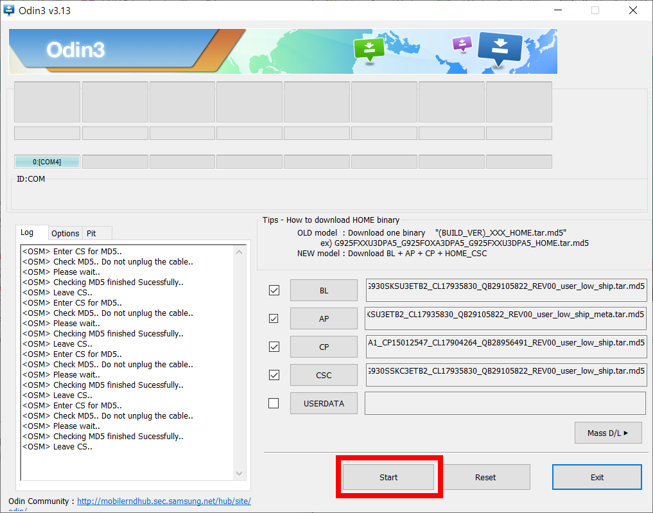Click the AP file path field
The image size is (653, 513).
point(505,318)
